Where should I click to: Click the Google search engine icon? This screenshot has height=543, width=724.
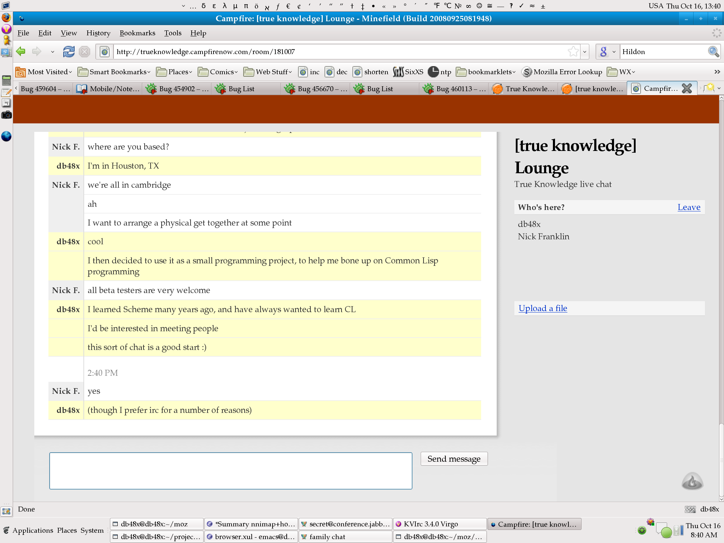pos(603,52)
